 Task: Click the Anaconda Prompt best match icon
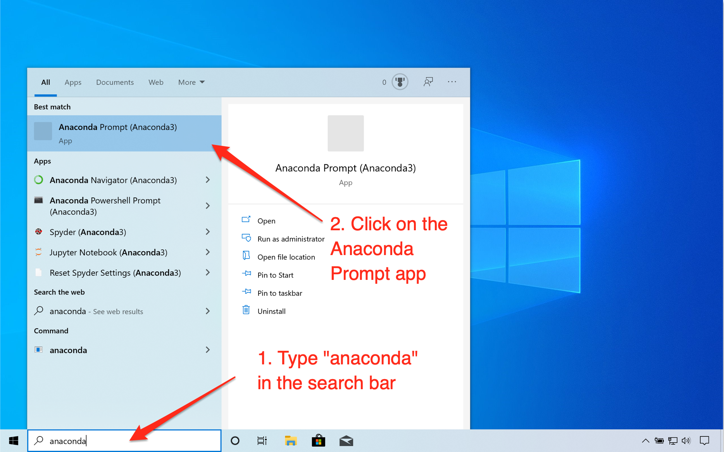coord(43,131)
